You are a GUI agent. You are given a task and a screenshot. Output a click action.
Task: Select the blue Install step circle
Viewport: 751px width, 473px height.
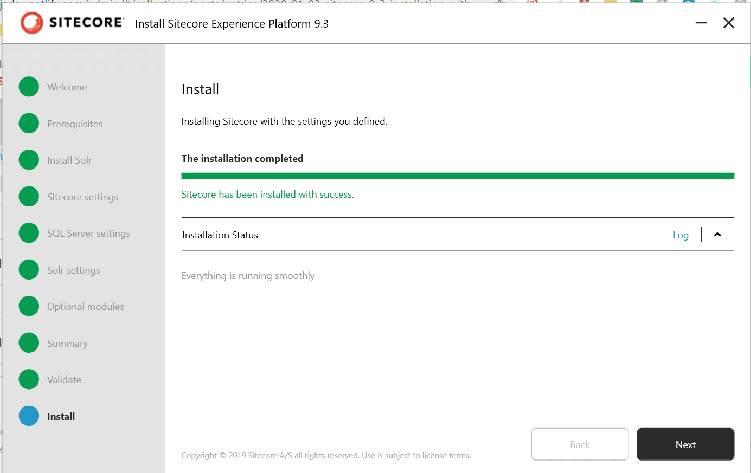(x=29, y=416)
